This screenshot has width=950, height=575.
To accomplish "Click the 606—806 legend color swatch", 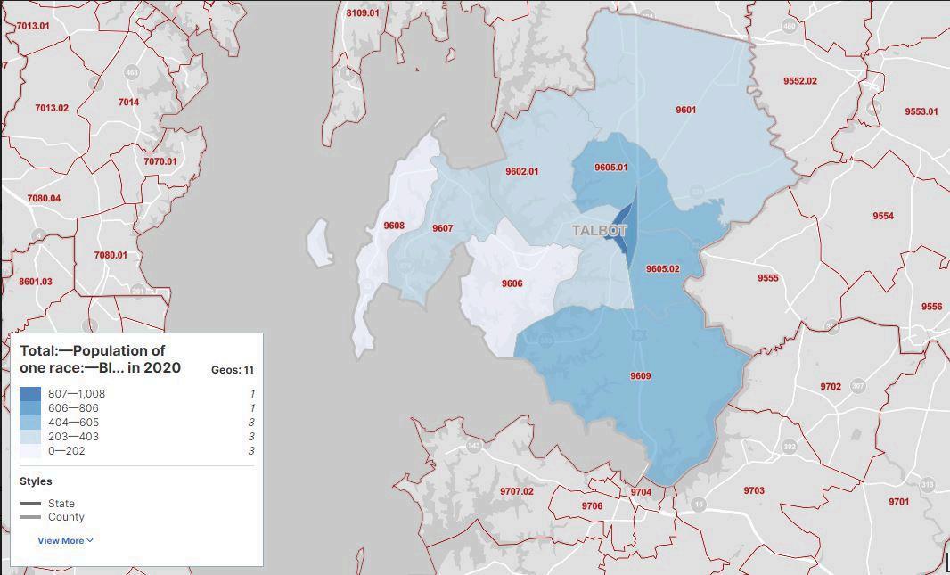I will (x=30, y=408).
